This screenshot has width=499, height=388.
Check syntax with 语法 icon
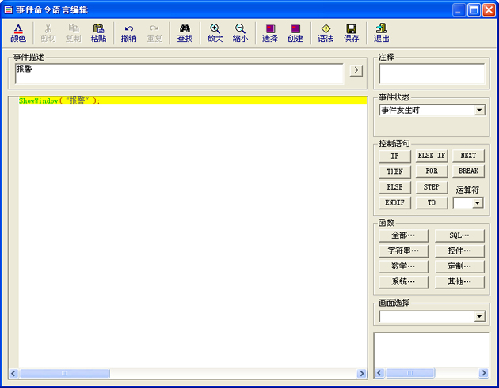pyautogui.click(x=326, y=33)
